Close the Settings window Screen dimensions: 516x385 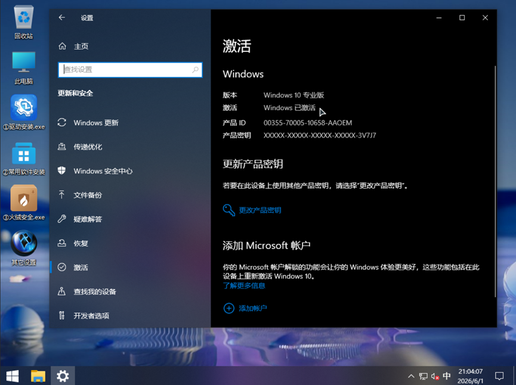[485, 18]
